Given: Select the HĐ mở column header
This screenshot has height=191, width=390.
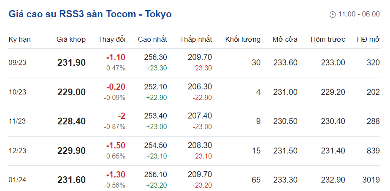Looking at the screenshot, I should click(368, 40).
